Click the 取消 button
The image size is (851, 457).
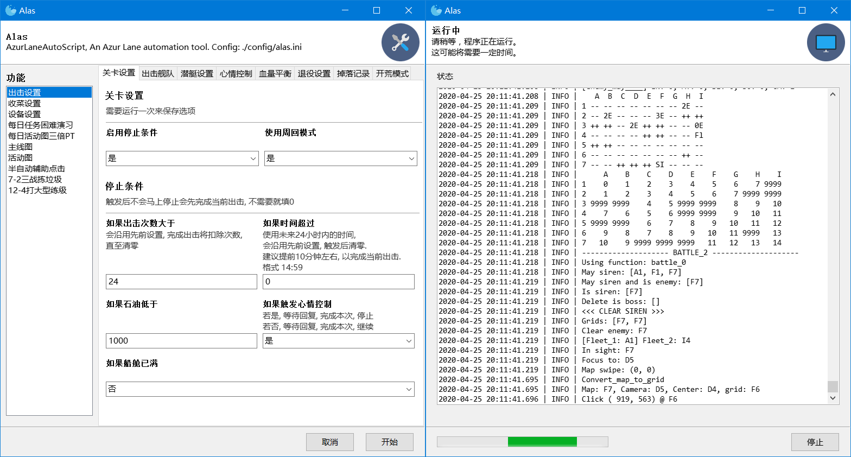330,442
